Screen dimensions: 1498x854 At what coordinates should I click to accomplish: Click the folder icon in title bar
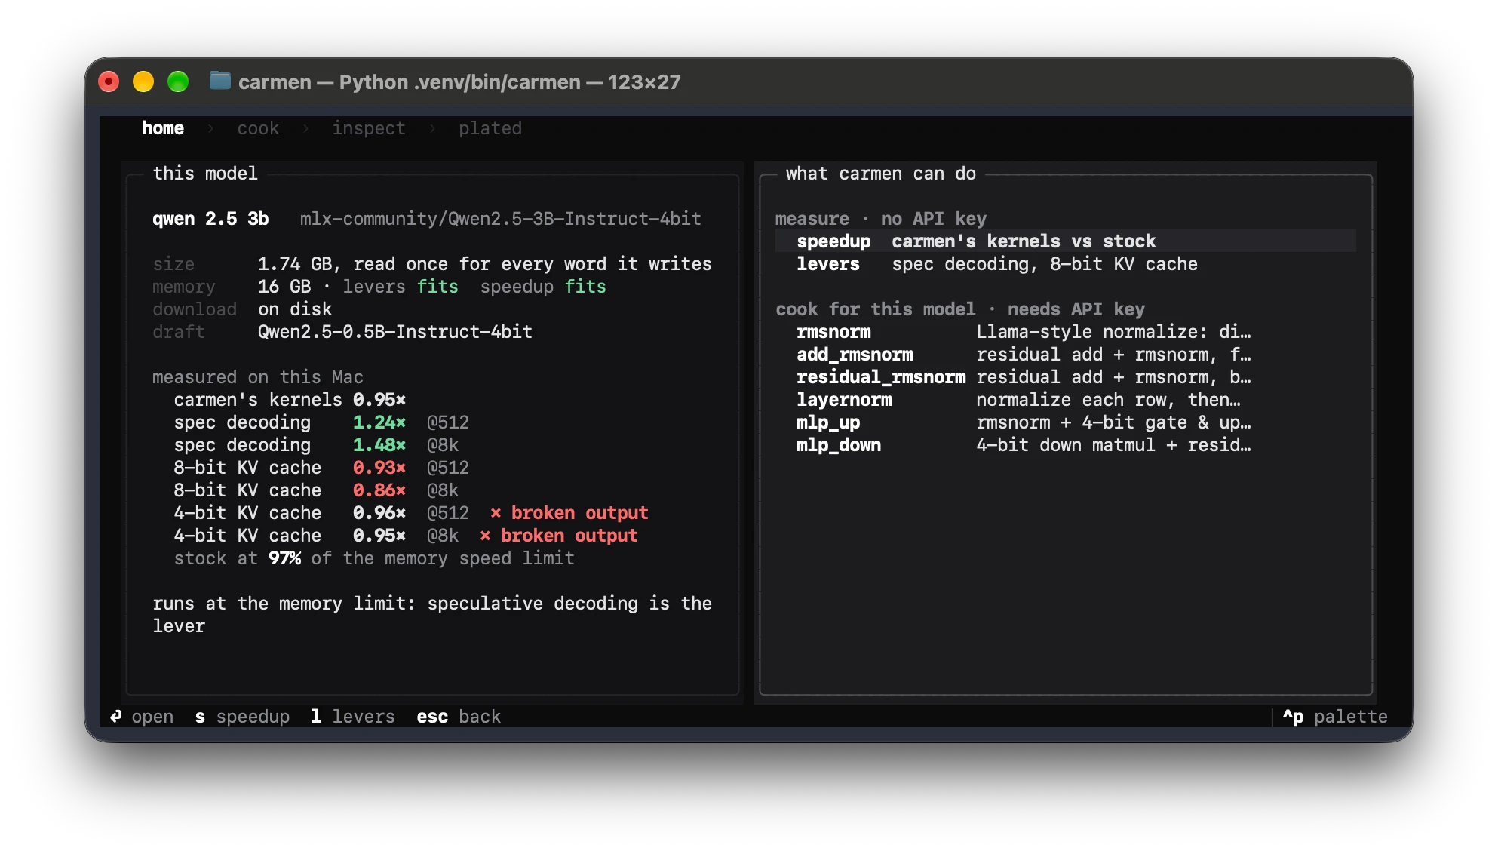coord(219,81)
